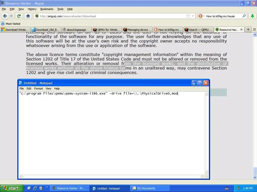Switch to the Download Windo... tab
This screenshot has height=192, width=257.
pos(15,29)
